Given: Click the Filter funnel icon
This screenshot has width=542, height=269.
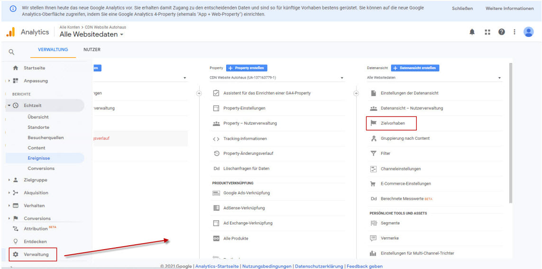Looking at the screenshot, I should [373, 153].
